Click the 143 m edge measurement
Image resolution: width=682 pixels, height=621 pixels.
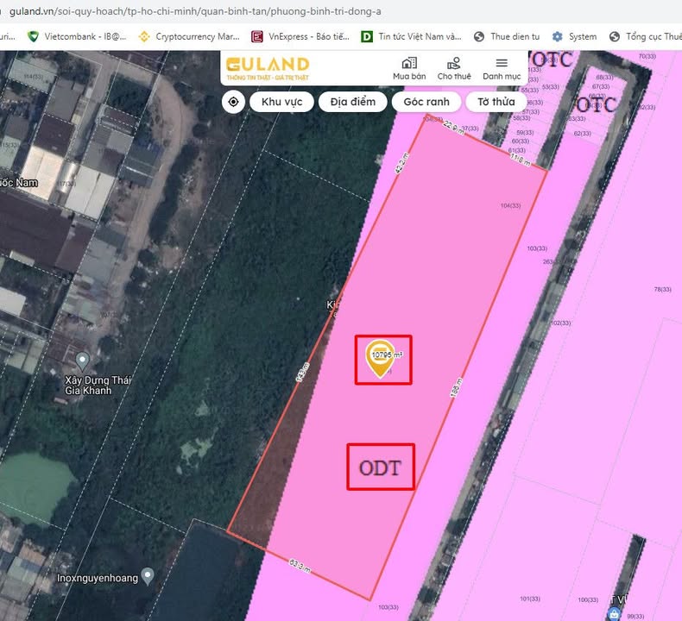point(302,373)
